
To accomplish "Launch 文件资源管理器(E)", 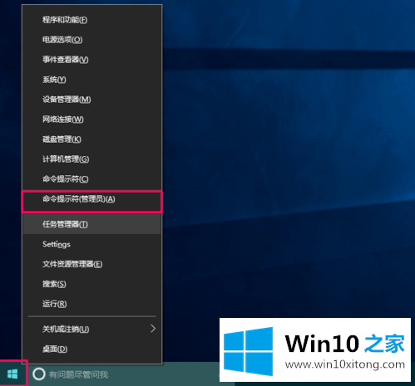I will pyautogui.click(x=91, y=264).
